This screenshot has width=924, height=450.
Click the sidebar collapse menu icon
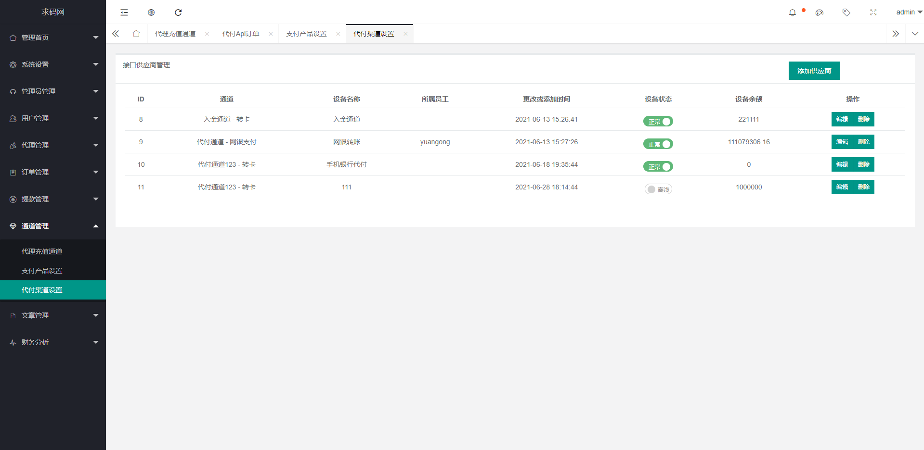[124, 12]
